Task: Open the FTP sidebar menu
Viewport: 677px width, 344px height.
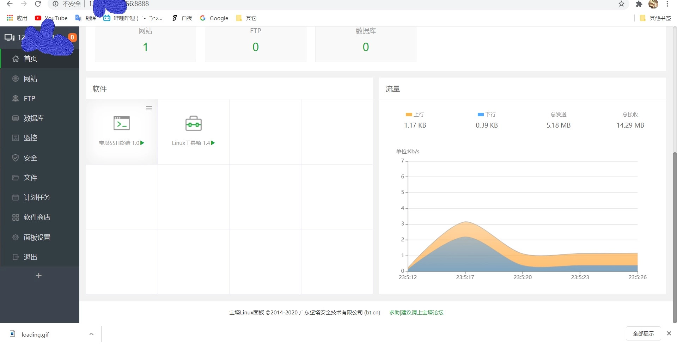Action: (40, 98)
